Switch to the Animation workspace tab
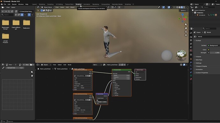The width and height of the screenshot is (220, 123). [x=87, y=4]
